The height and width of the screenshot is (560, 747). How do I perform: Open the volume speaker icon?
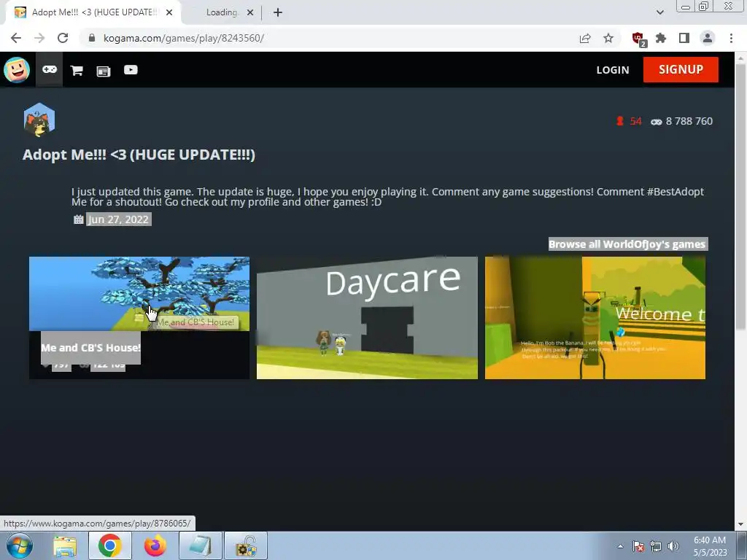click(673, 546)
